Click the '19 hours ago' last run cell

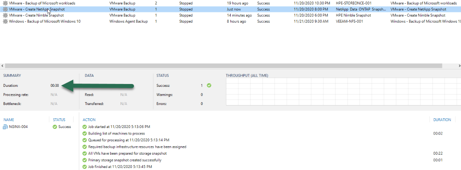pos(238,3)
